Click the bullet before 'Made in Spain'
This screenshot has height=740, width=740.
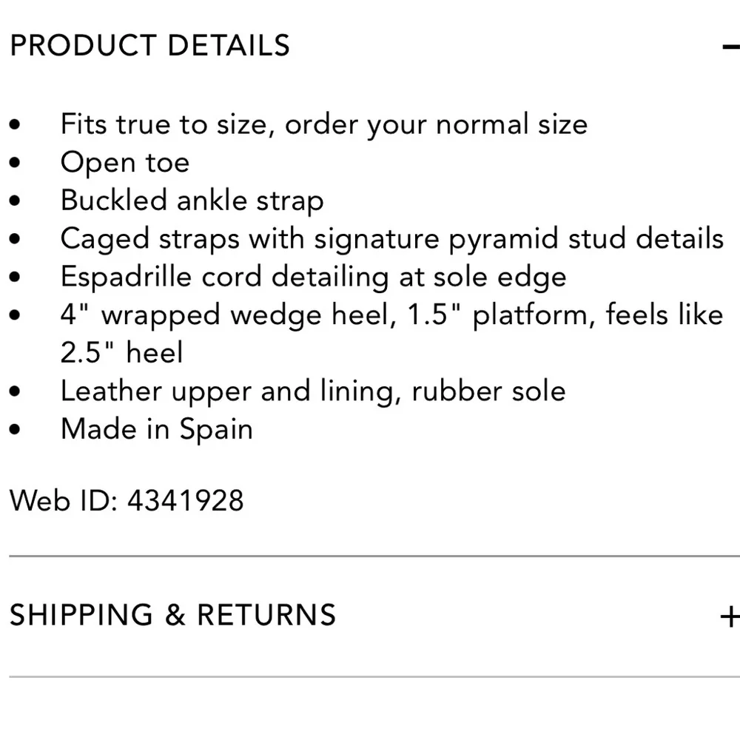[16, 430]
